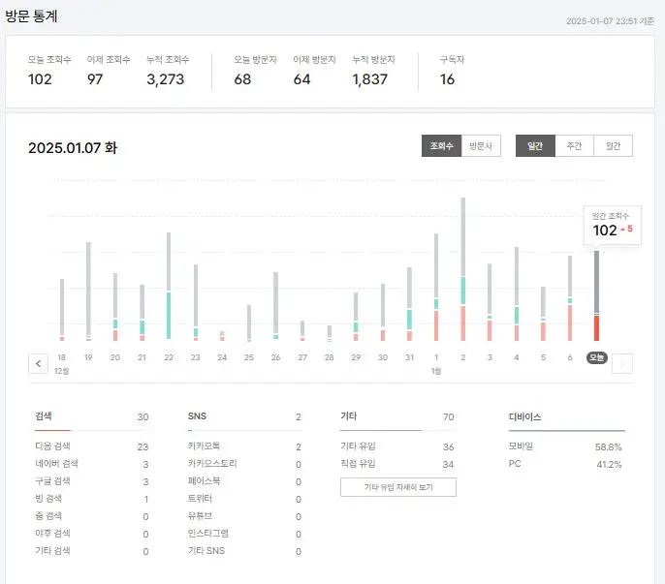Open 기타 유입 자세히 보기 button

398,487
